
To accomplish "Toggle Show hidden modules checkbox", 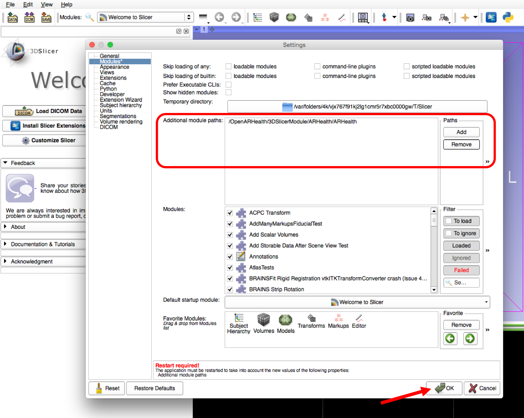I will click(229, 92).
